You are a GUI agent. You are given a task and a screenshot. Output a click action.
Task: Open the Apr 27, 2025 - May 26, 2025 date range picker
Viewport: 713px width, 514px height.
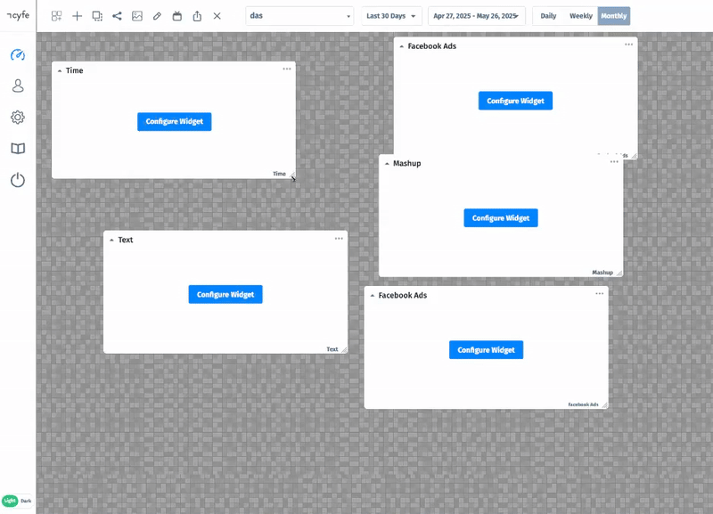pyautogui.click(x=477, y=16)
